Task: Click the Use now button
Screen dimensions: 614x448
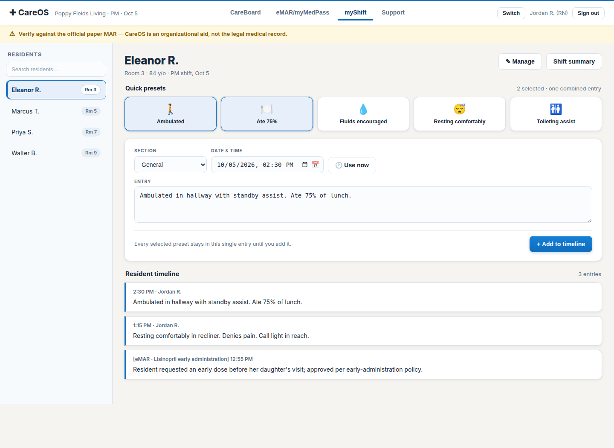Action: [352, 165]
